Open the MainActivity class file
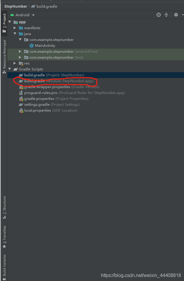The width and height of the screenshot is (184, 281). click(x=45, y=46)
